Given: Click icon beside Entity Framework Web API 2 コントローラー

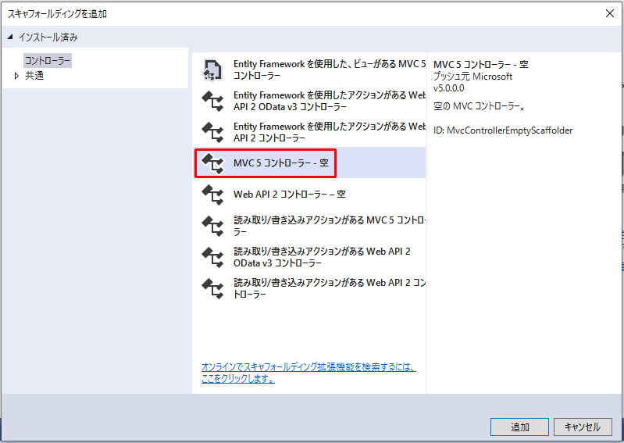Looking at the screenshot, I should pos(213,132).
